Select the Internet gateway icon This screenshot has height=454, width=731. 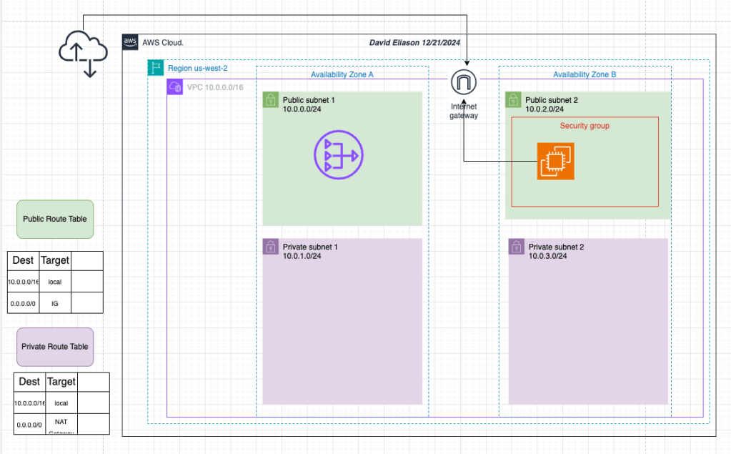point(464,82)
